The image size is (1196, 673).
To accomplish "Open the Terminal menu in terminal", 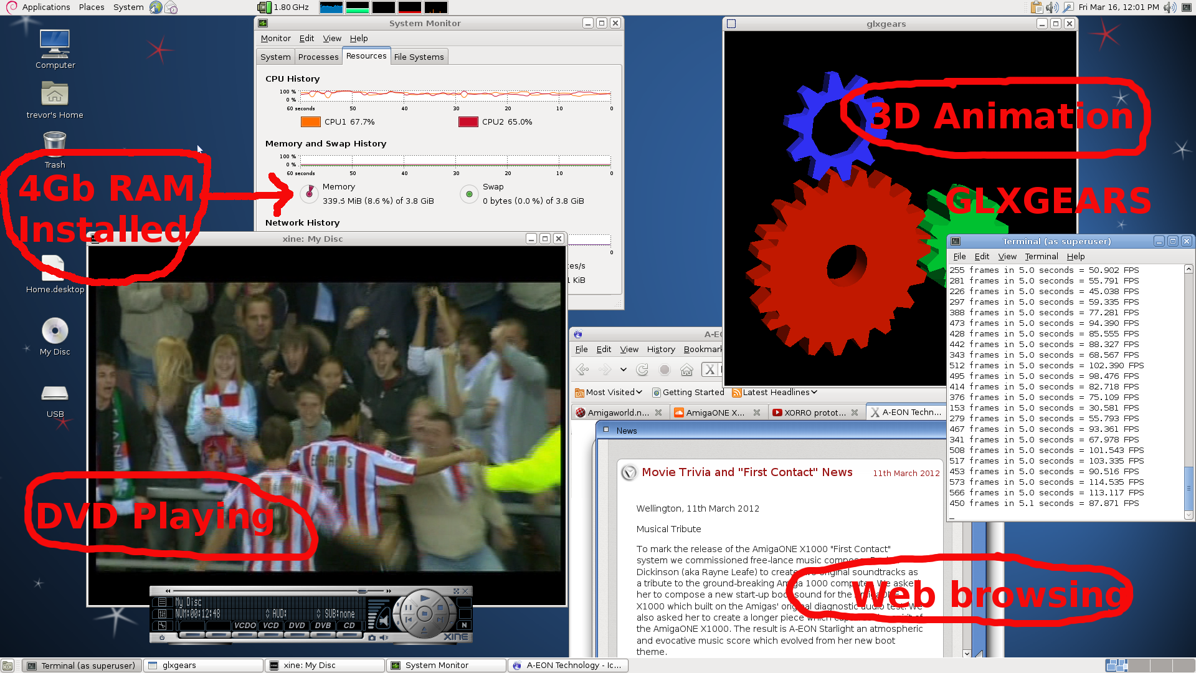I will (x=1041, y=256).
